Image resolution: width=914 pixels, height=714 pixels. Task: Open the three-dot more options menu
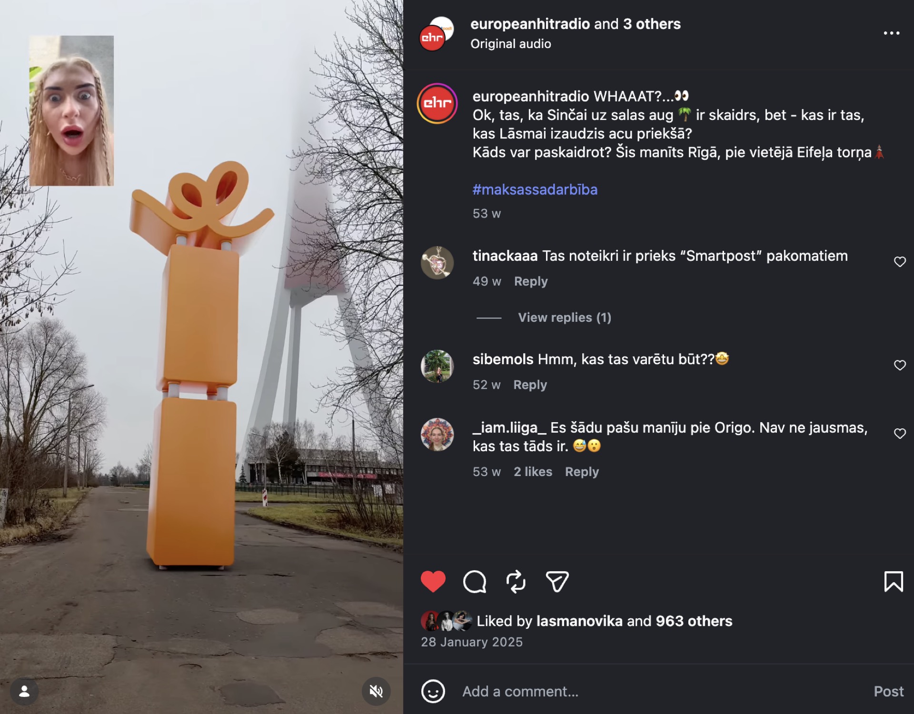click(891, 33)
